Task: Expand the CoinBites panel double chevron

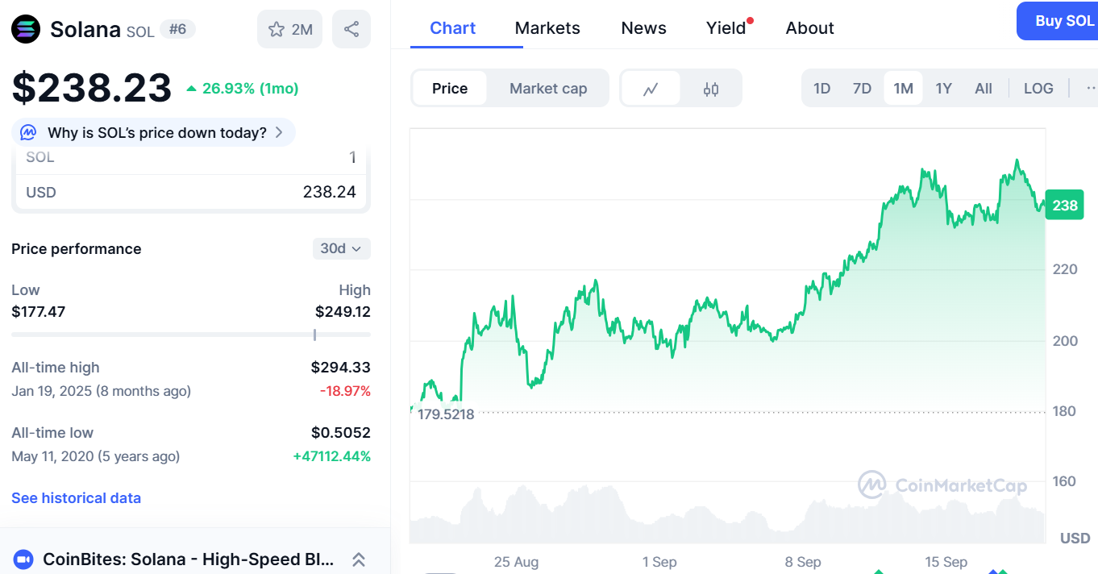Action: (x=360, y=559)
